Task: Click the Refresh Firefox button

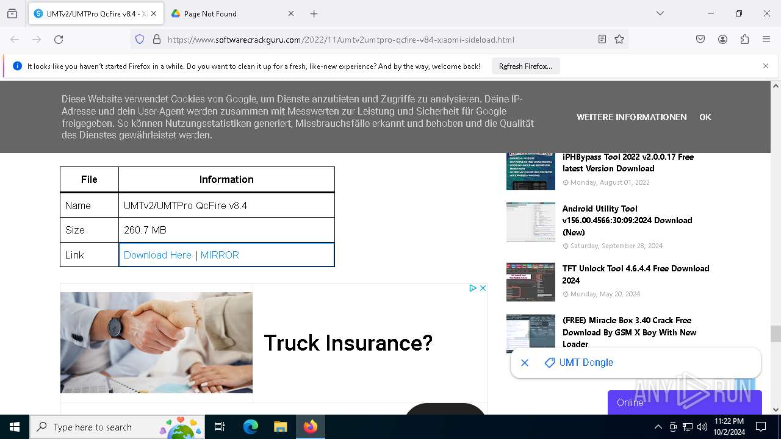Action: pos(525,66)
